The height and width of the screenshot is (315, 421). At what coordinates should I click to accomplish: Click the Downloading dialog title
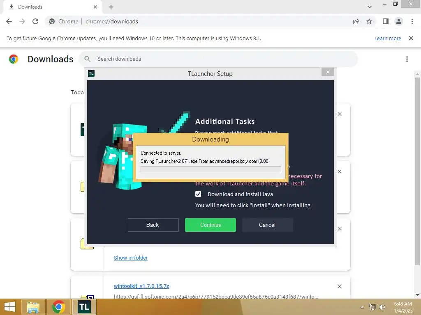[210, 139]
